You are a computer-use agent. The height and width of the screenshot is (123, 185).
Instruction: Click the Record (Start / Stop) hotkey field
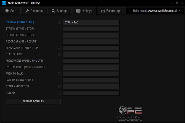pyautogui.click(x=91, y=35)
